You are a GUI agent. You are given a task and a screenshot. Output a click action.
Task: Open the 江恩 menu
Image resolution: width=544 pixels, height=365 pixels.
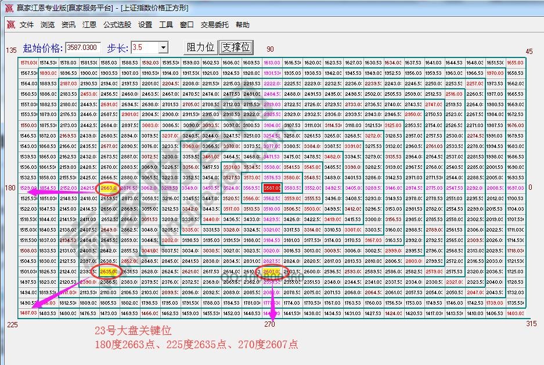pos(88,24)
